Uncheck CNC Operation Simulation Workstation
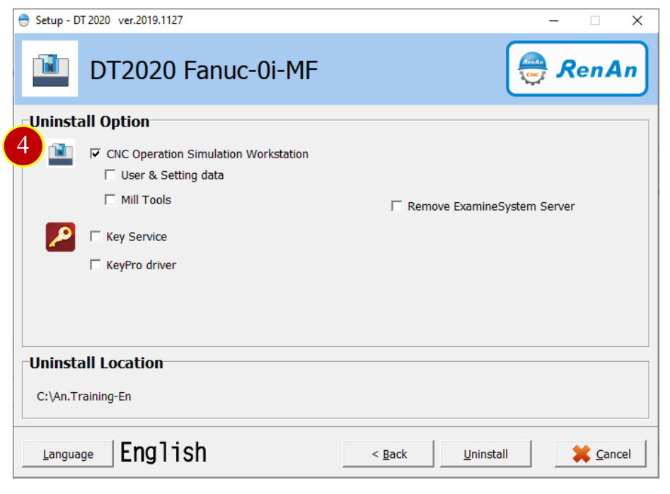Screen dimensions: 670x494 tap(96, 153)
